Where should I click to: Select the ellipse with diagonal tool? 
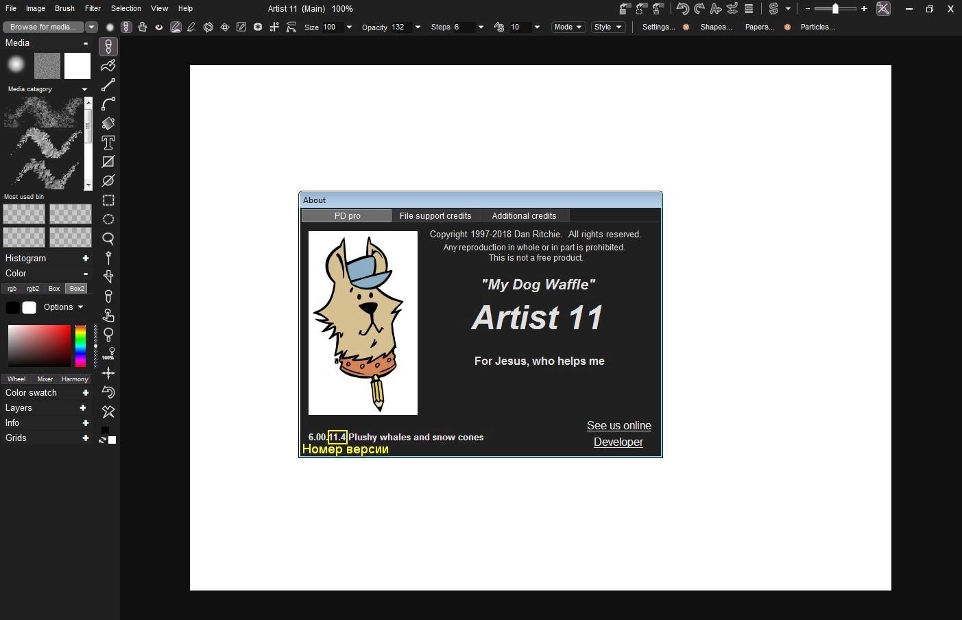pyautogui.click(x=108, y=181)
